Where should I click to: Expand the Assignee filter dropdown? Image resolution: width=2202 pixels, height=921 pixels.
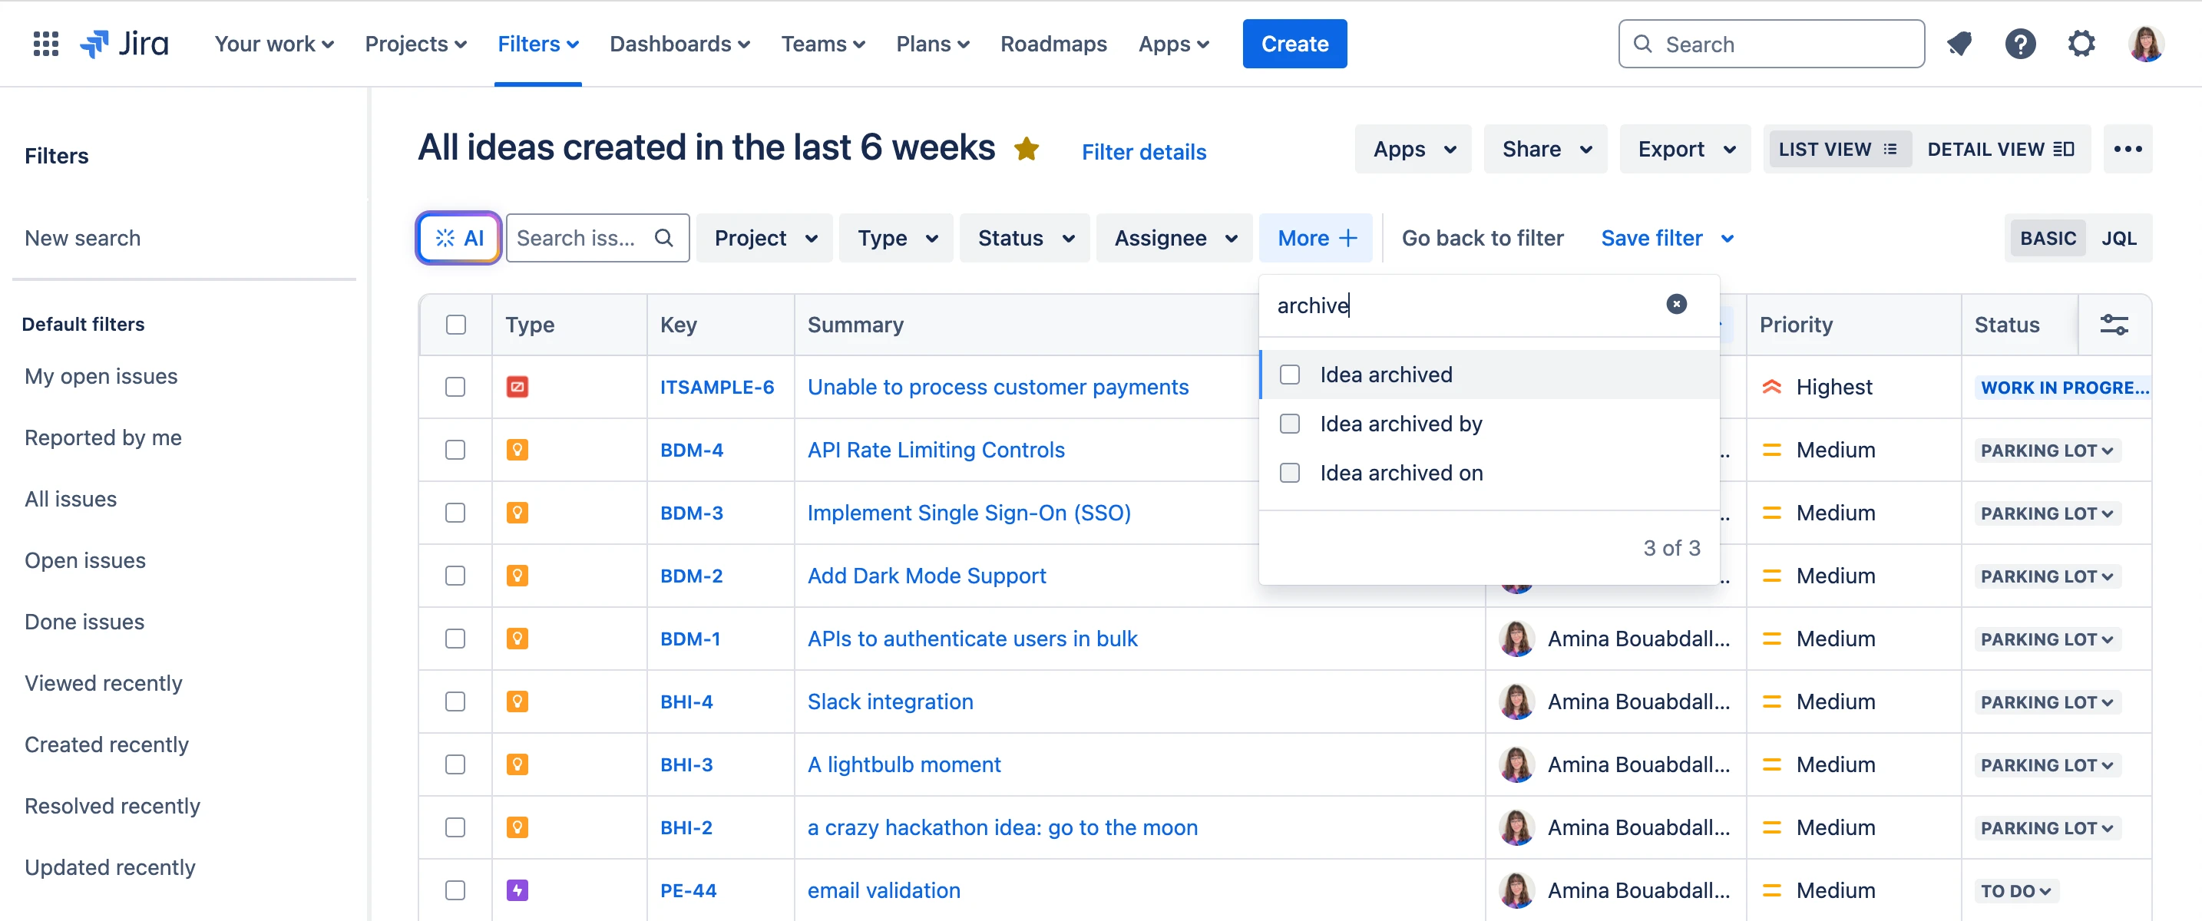1174,237
